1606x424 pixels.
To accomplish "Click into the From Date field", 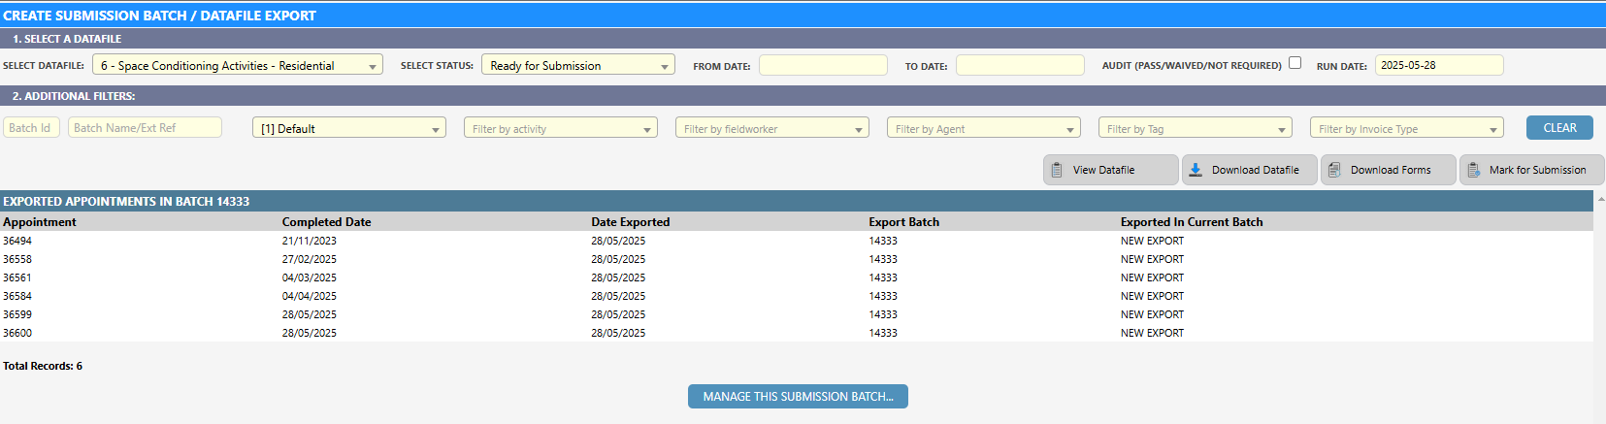I will coord(823,65).
